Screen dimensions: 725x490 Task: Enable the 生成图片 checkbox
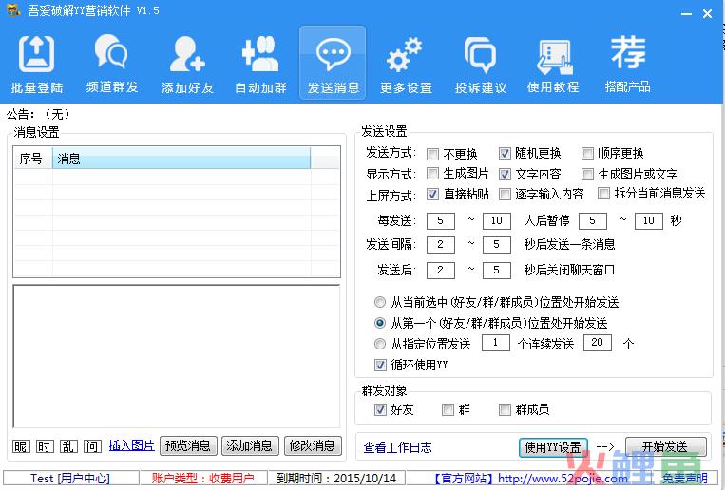click(x=432, y=174)
